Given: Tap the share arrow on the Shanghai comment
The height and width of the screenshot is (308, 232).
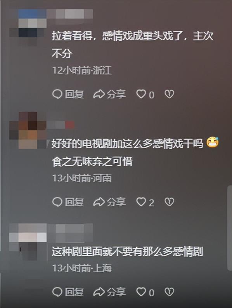Looking at the screenshot, I should point(99,292).
